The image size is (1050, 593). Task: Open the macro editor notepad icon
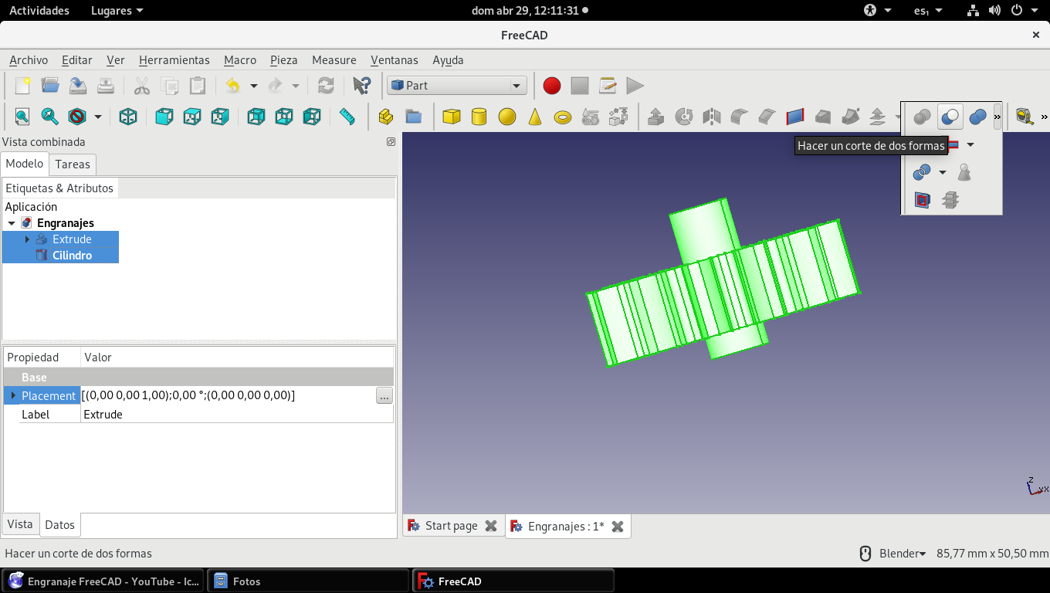tap(607, 86)
